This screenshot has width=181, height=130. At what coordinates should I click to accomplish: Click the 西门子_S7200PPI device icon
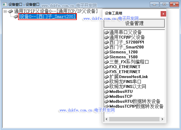point(107,42)
